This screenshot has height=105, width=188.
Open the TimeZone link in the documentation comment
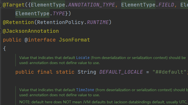point(85,90)
